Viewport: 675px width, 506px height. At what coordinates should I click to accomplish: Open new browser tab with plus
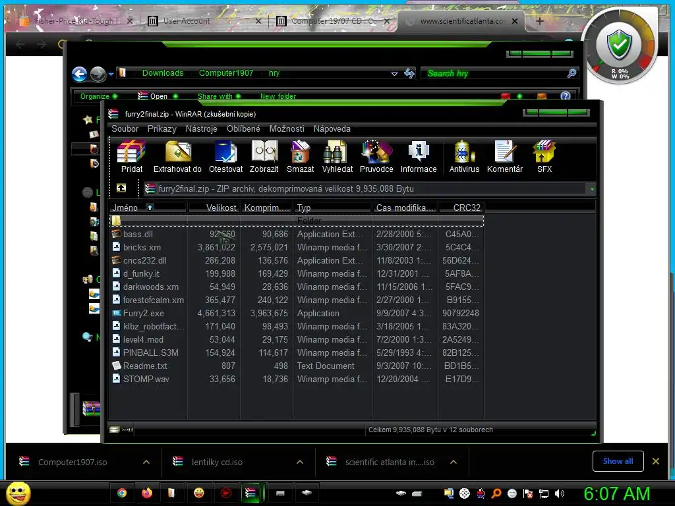tap(540, 20)
